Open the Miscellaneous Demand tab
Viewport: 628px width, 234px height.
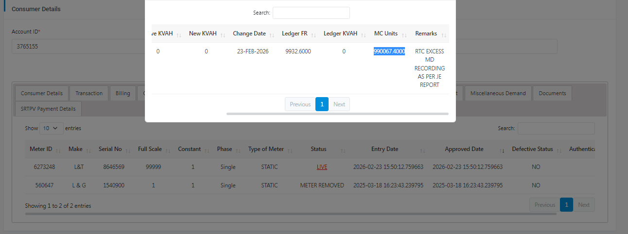pos(498,93)
